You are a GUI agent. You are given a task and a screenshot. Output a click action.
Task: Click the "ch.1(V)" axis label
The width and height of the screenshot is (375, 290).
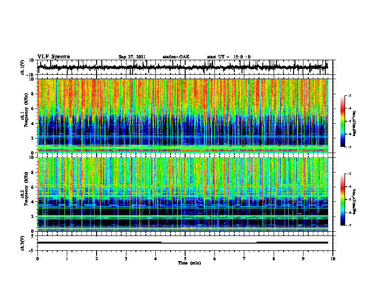coord(23,67)
